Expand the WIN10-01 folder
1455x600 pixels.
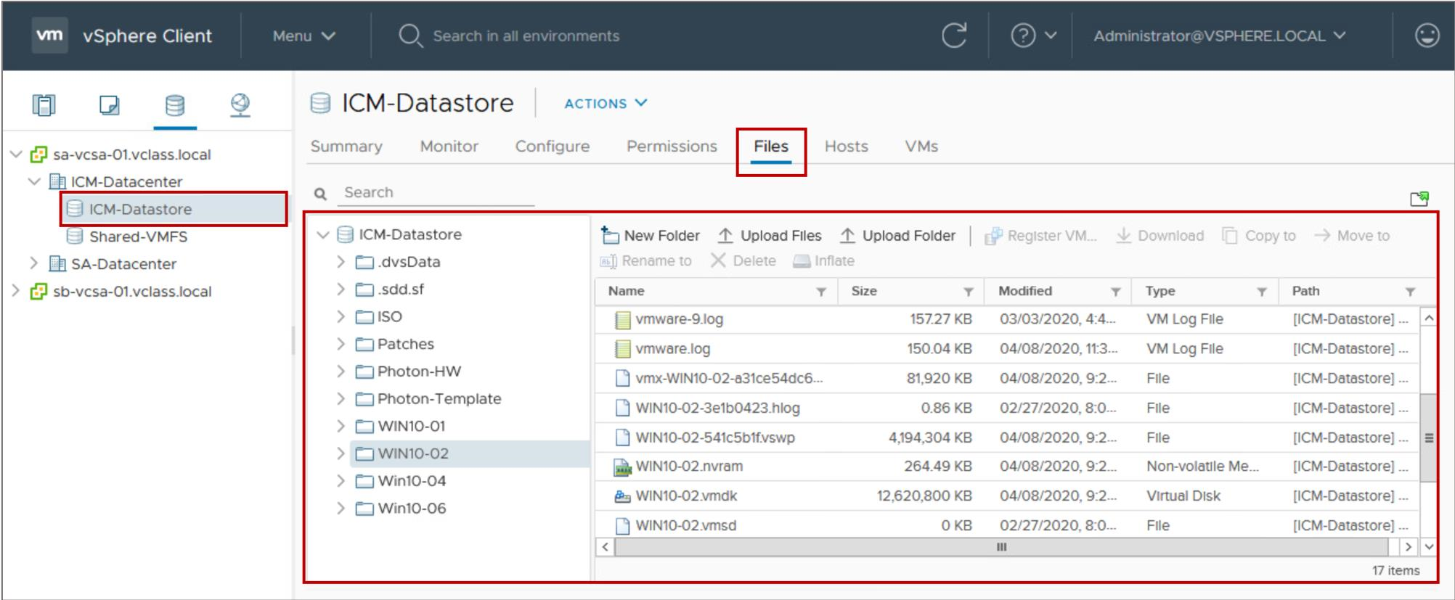(x=341, y=426)
